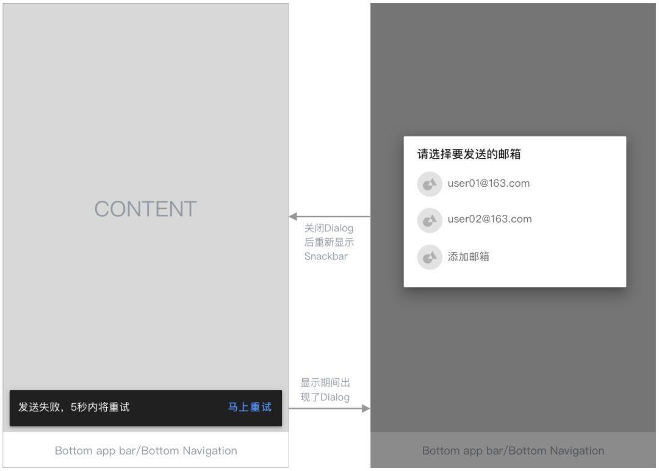
Task: Click the avatar icon beside user02@163.com
Action: [x=430, y=220]
